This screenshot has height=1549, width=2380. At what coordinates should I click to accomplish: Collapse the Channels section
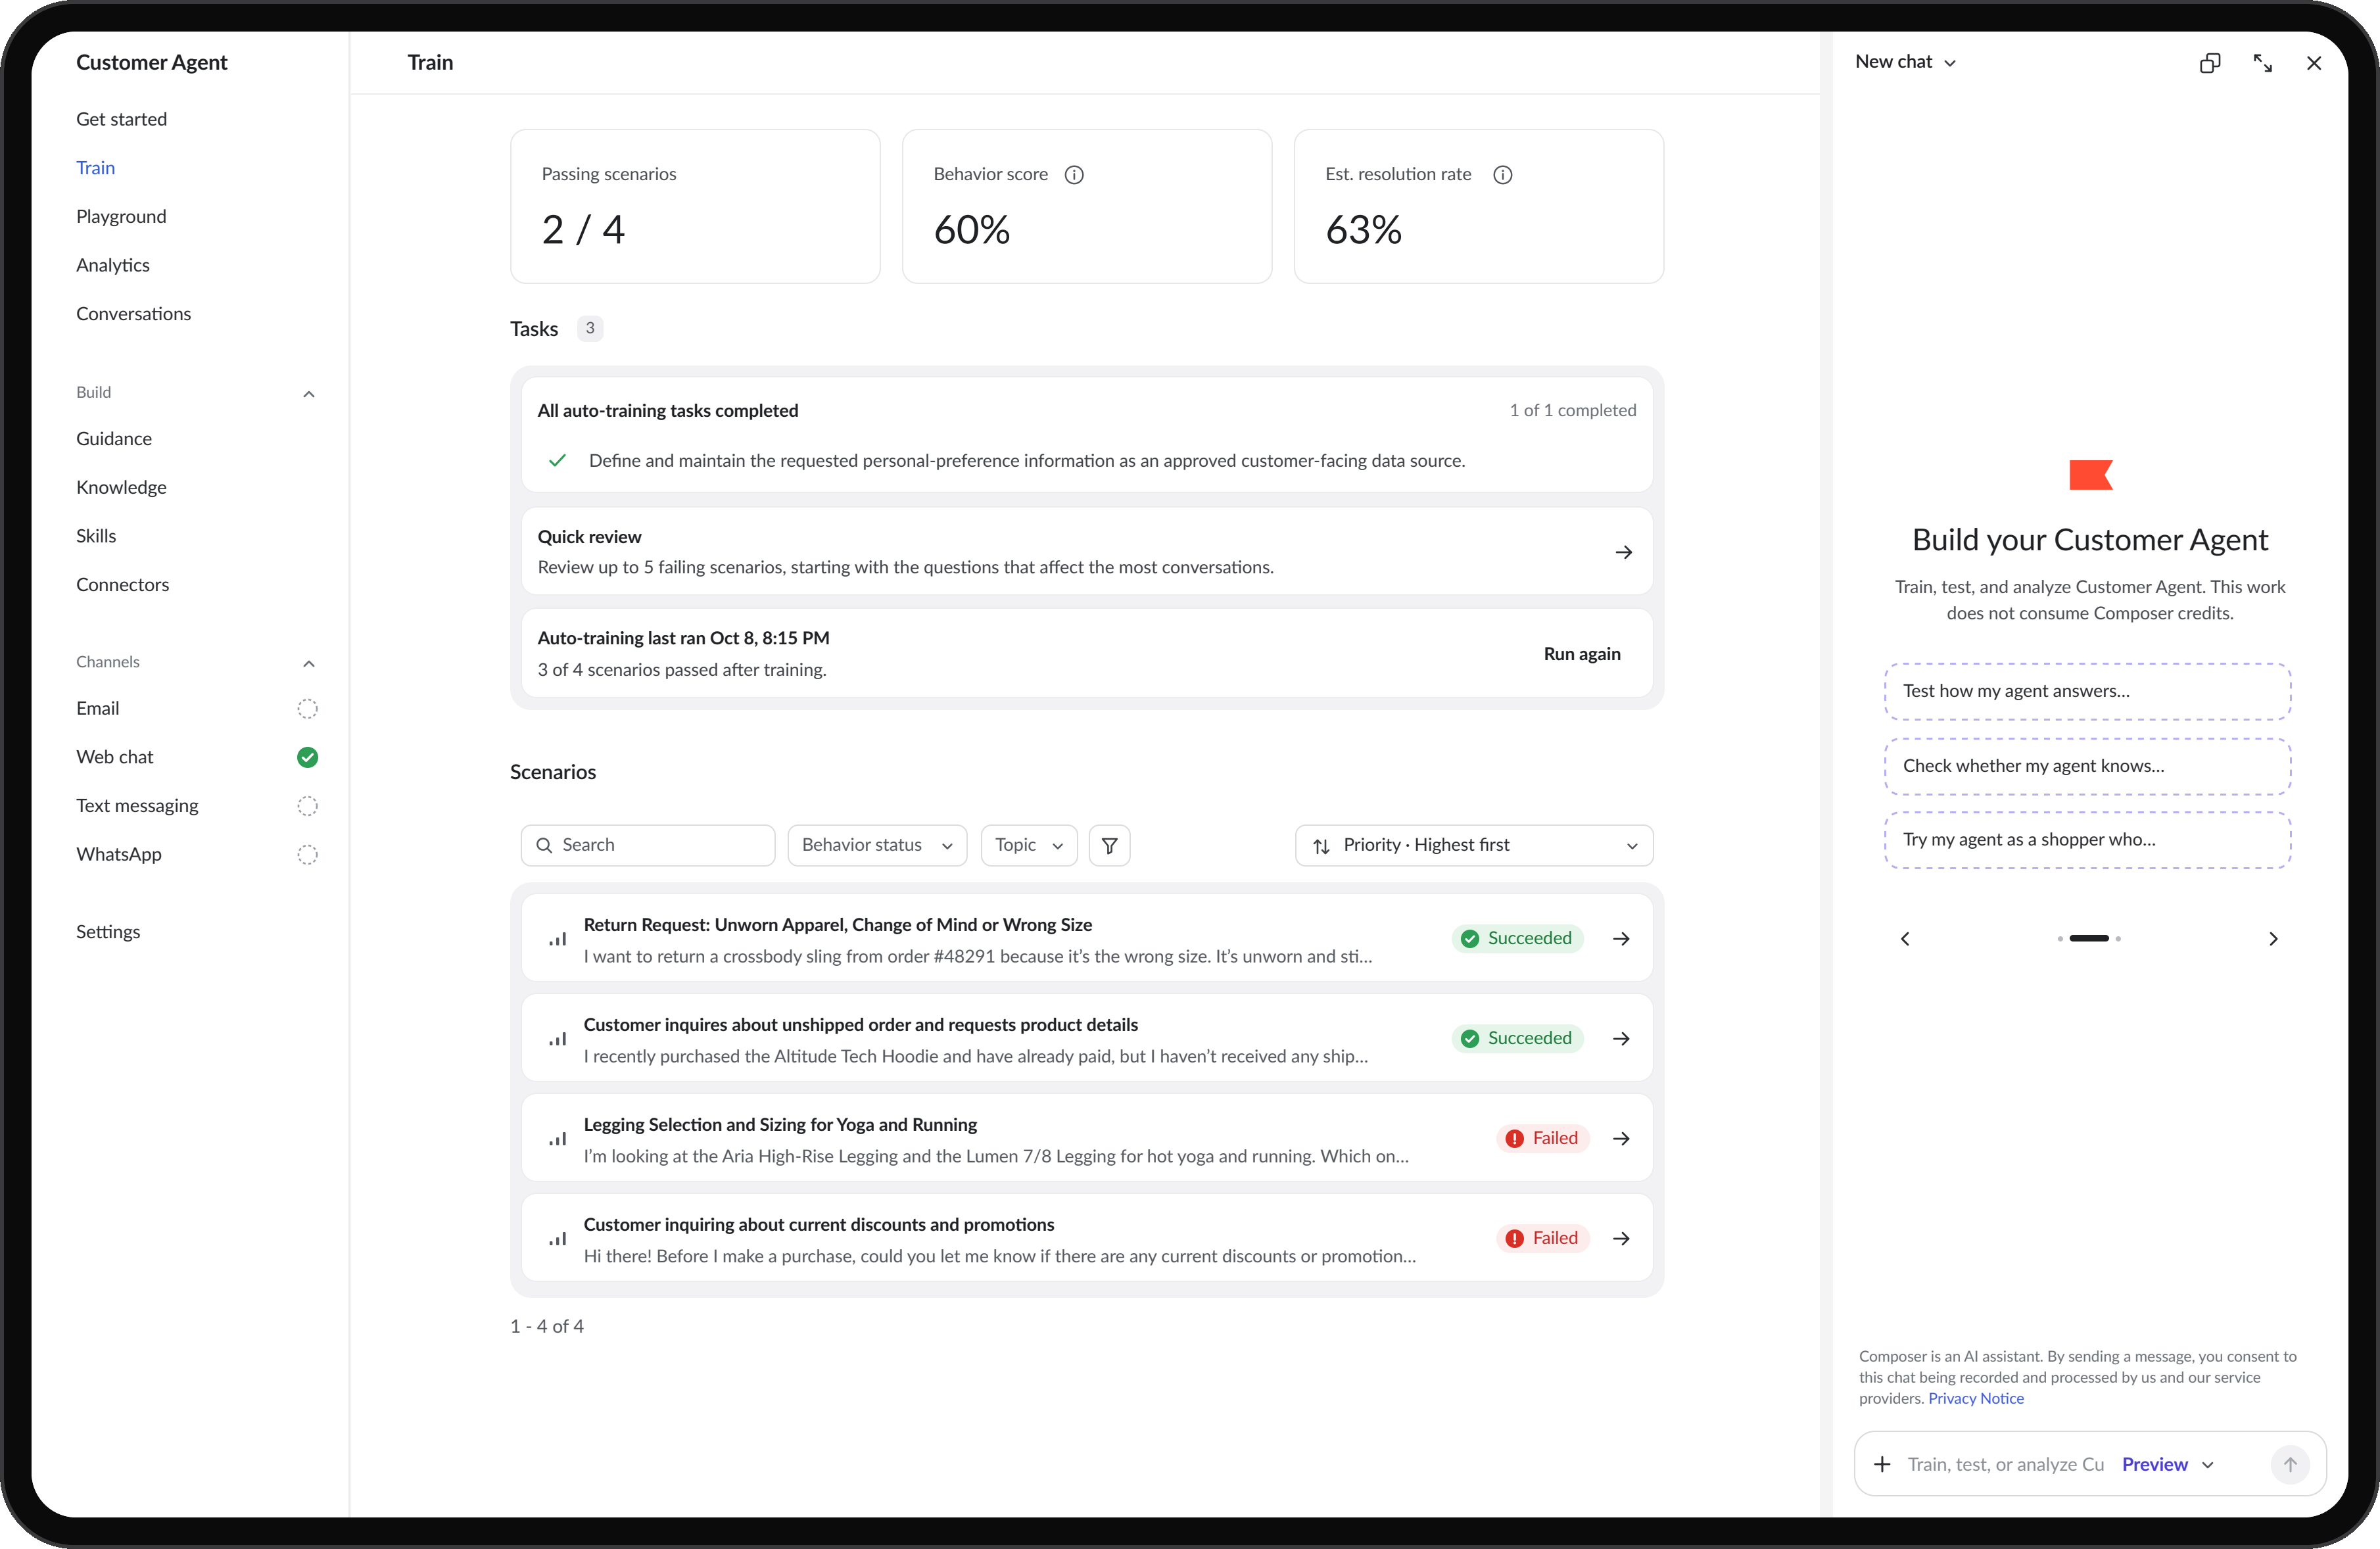coord(309,663)
